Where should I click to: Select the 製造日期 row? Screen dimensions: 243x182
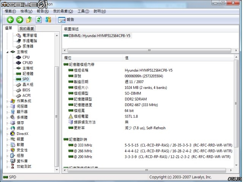point(148,82)
